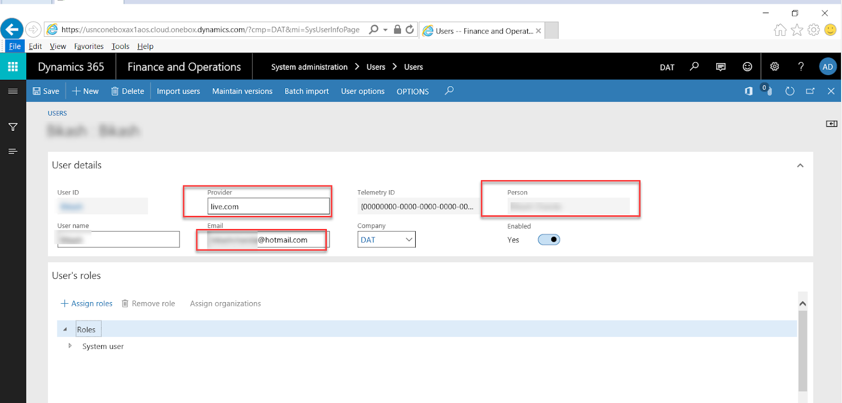Open the messages icon in the header
This screenshot has width=842, height=403.
pos(721,67)
